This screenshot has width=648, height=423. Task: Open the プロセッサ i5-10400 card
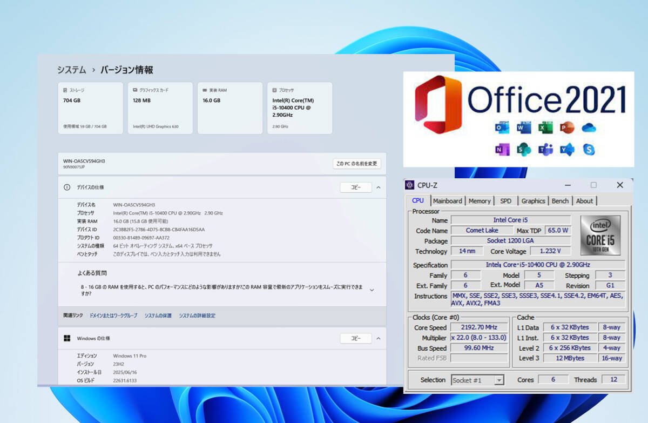300,108
